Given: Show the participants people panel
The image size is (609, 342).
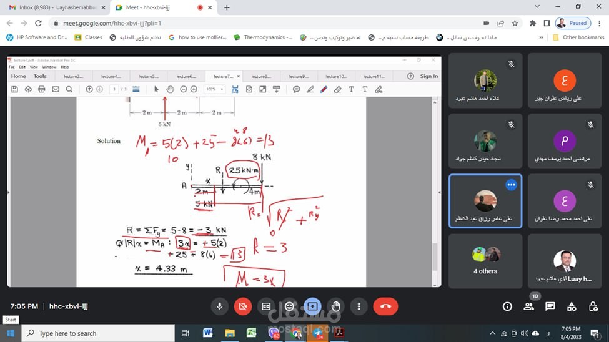Looking at the screenshot, I should 528,306.
